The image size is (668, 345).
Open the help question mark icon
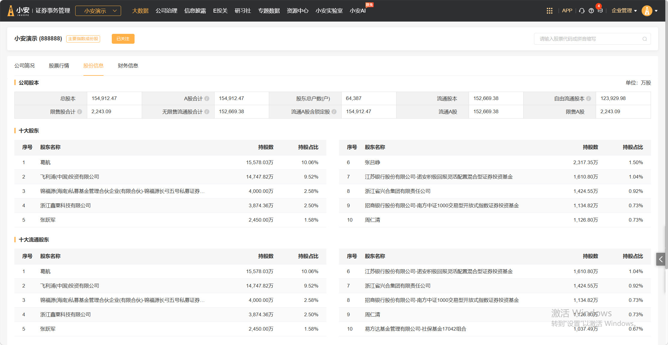(591, 11)
